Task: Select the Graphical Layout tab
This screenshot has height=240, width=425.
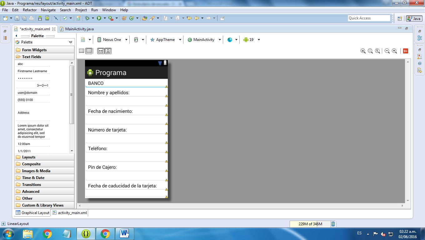Action: pos(32,213)
